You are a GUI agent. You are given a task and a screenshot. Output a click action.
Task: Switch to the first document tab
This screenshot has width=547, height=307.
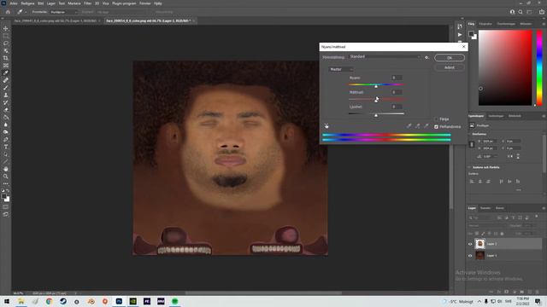(55, 20)
